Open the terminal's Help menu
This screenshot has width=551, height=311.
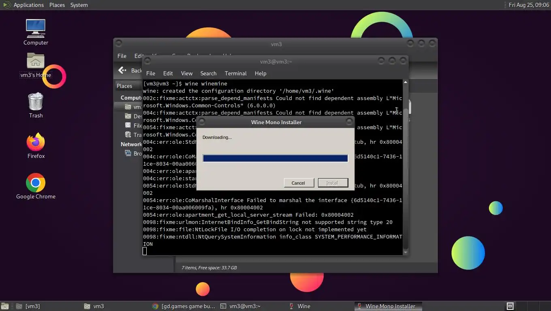[260, 73]
